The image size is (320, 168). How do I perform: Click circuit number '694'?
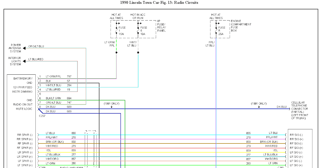click(x=69, y=98)
